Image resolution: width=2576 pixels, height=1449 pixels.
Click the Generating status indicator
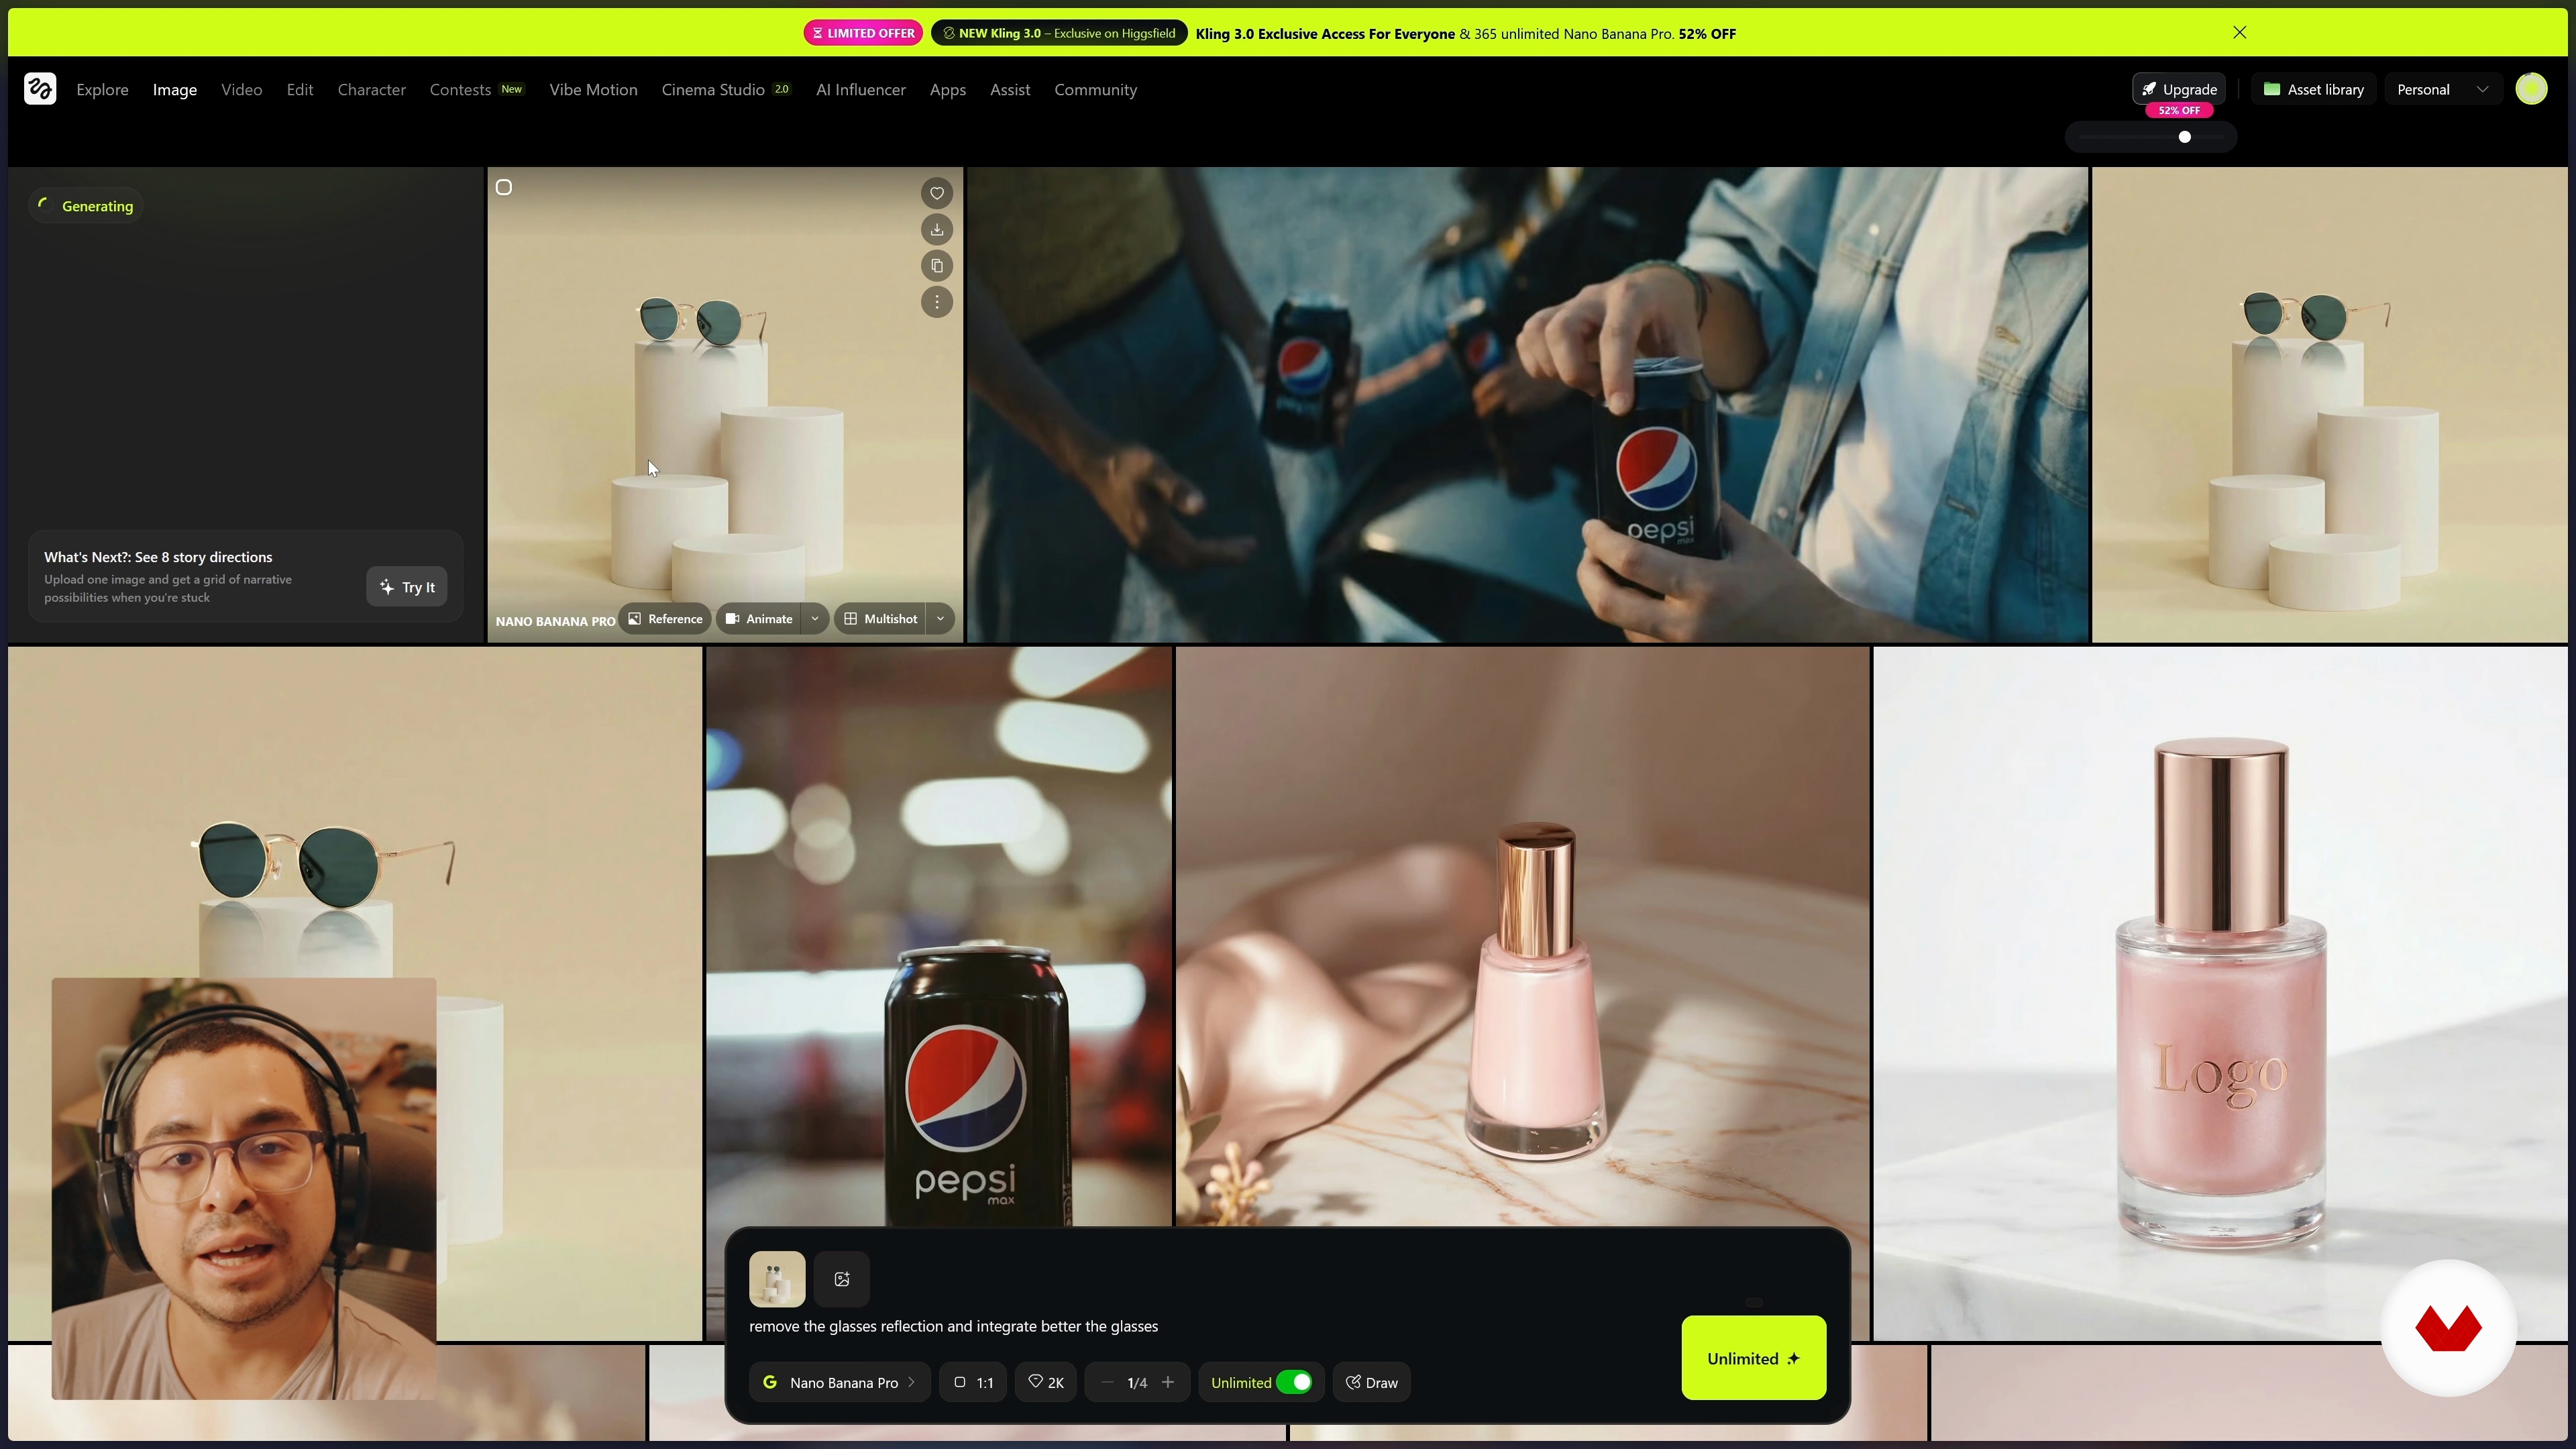coord(86,206)
